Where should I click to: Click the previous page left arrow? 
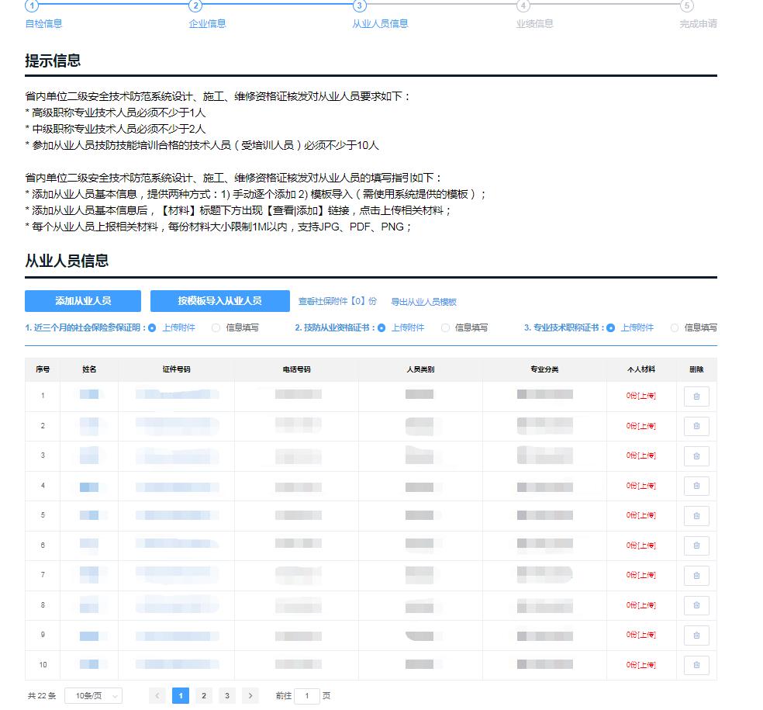coord(158,695)
